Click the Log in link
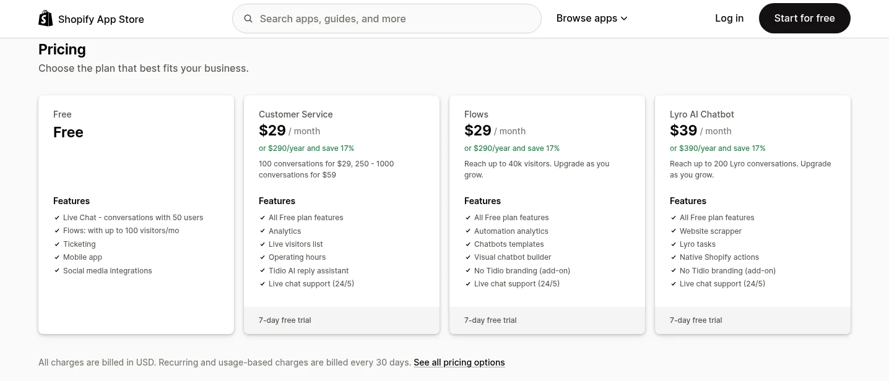 (x=729, y=19)
